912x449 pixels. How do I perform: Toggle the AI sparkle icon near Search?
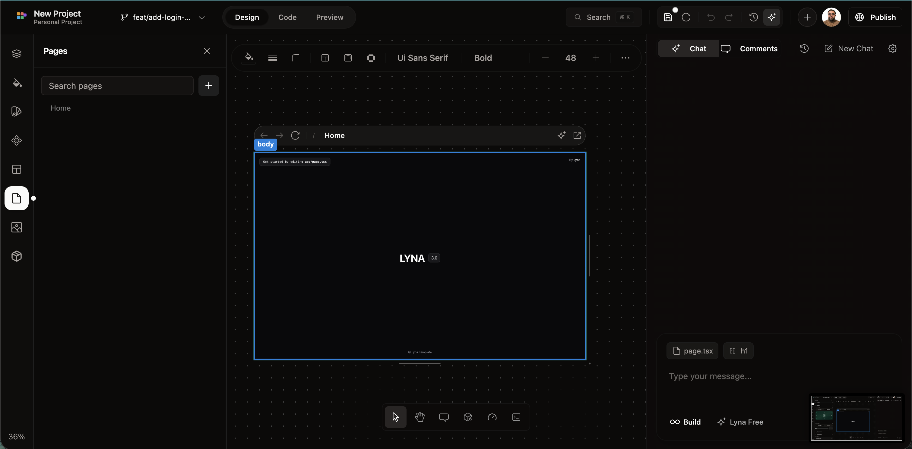[772, 17]
